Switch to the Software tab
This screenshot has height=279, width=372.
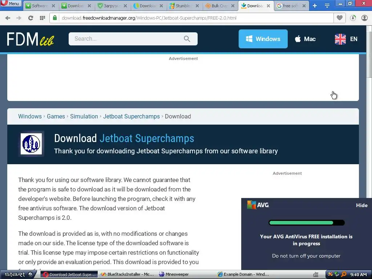click(40, 6)
